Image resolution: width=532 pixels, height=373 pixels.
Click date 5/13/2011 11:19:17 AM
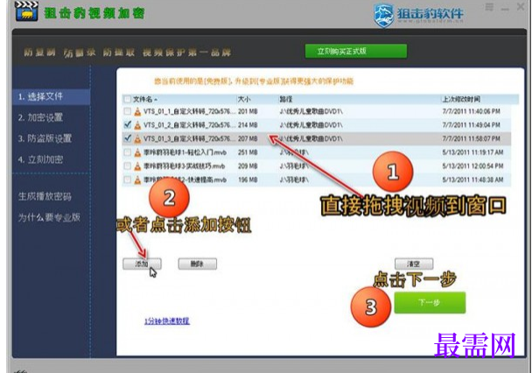point(472,152)
